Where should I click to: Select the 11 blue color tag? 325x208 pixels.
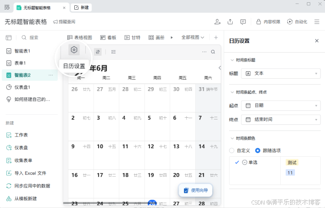pyautogui.click(x=290, y=173)
